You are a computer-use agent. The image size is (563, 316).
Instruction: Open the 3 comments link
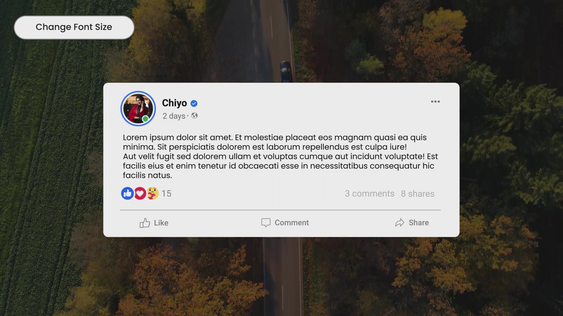(x=369, y=194)
